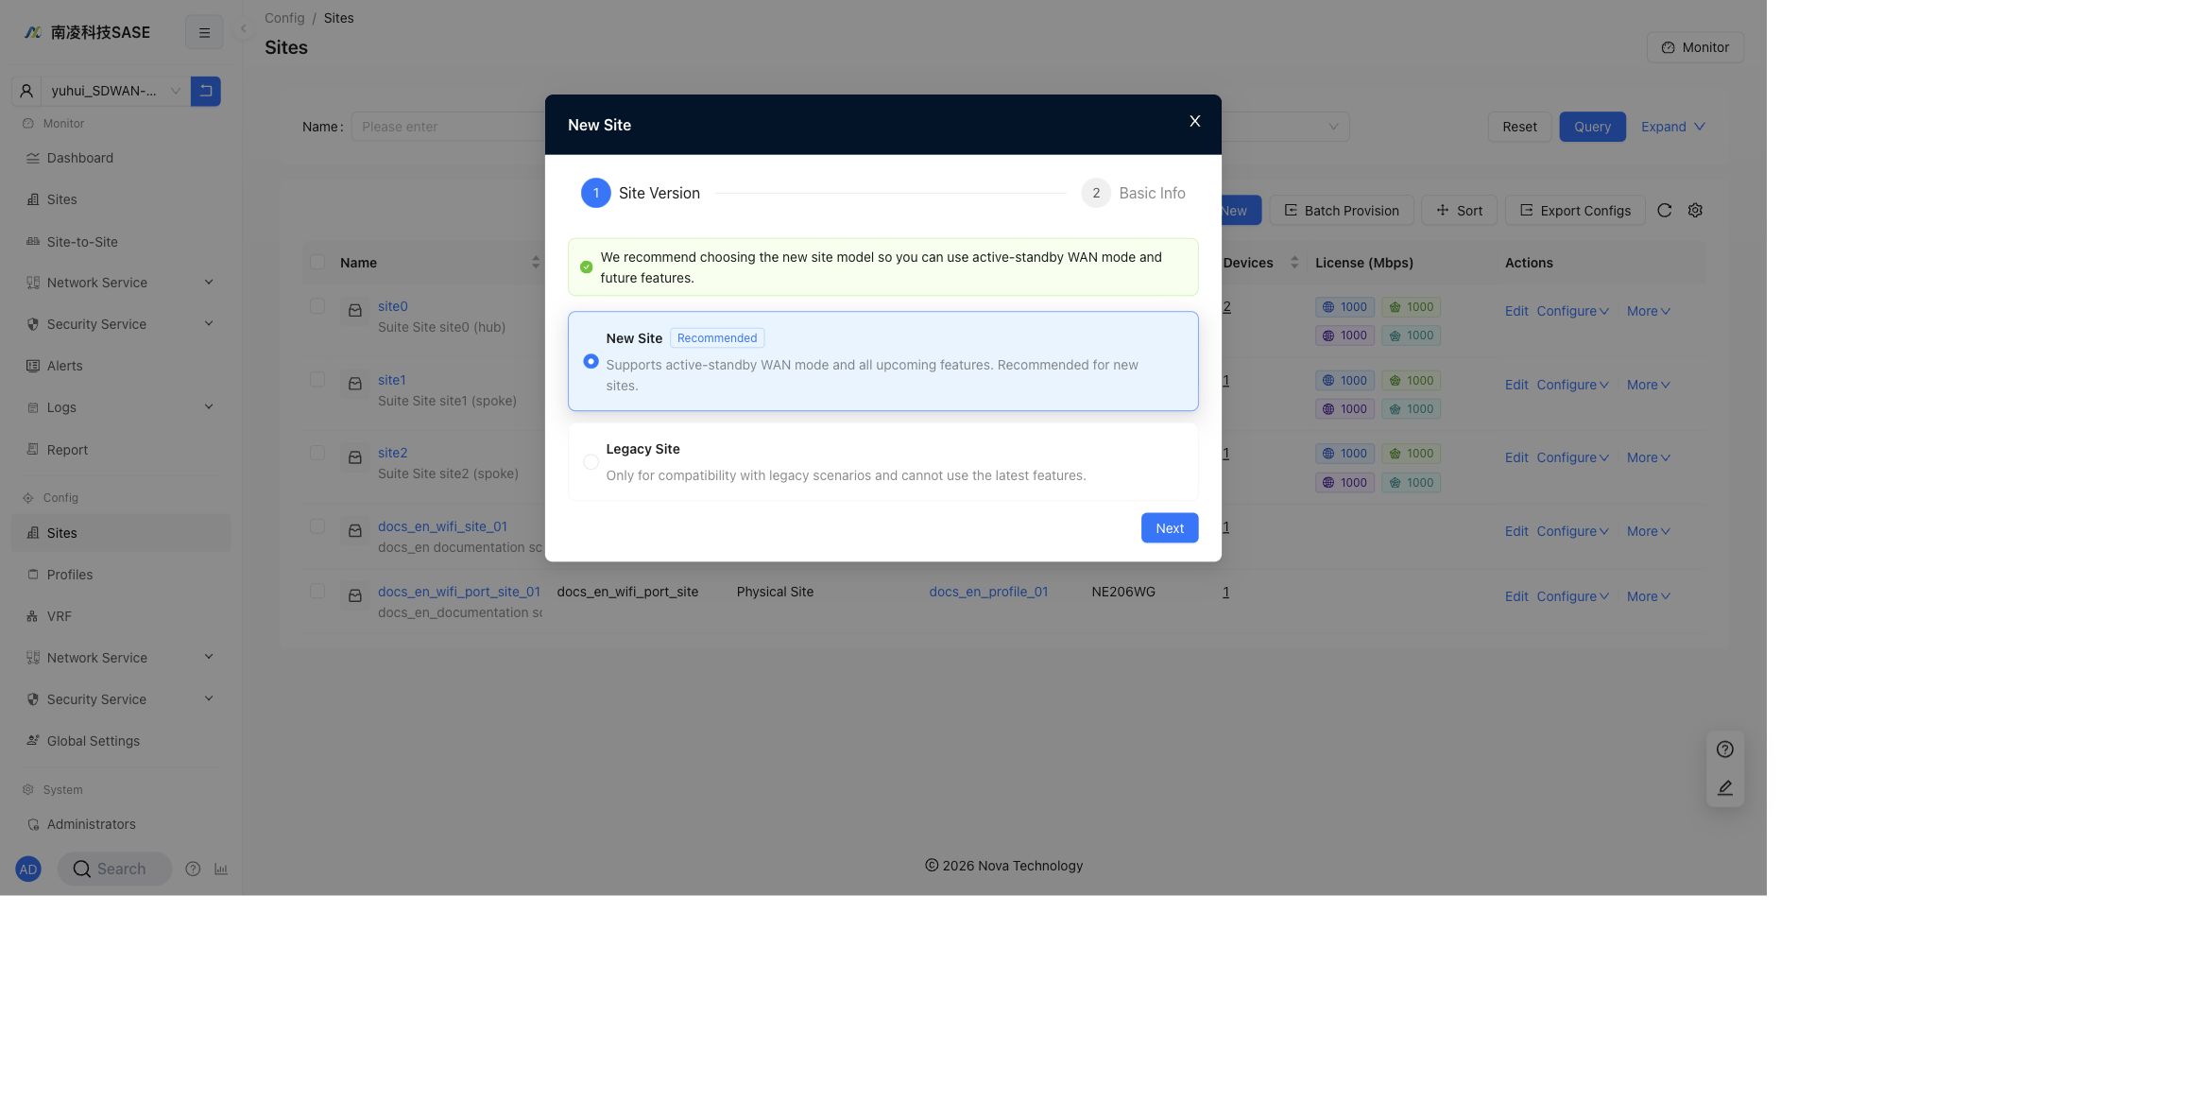Check the site1 row checkbox

317,380
